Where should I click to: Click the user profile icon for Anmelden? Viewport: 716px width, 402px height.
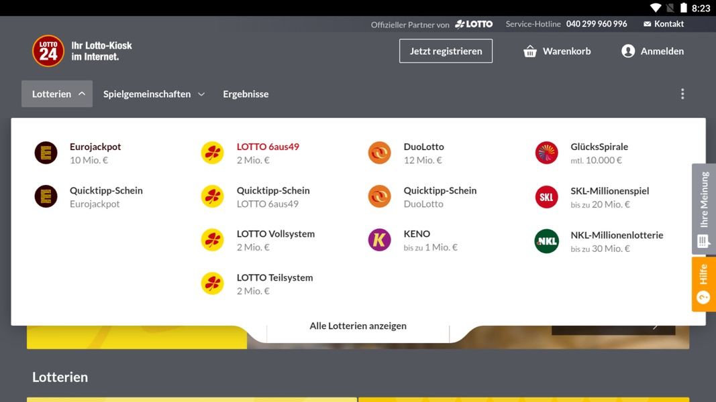coord(628,51)
